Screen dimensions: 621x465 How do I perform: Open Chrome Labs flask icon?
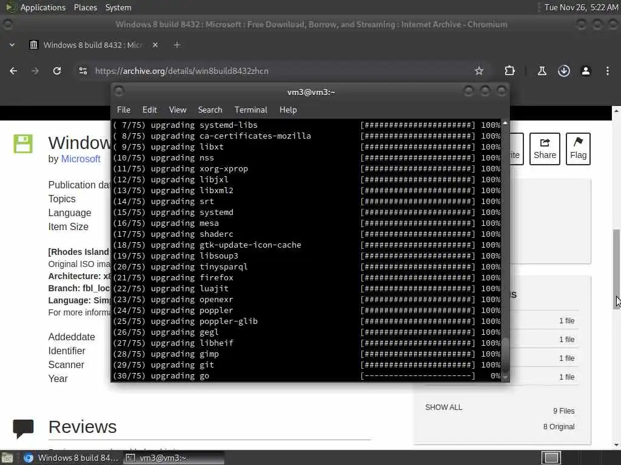pos(542,71)
